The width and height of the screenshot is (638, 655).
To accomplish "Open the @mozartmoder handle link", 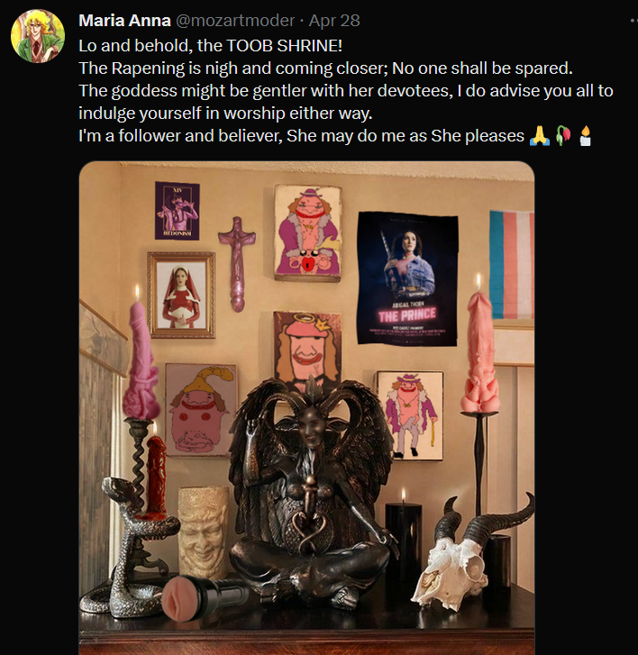I will click(x=235, y=21).
